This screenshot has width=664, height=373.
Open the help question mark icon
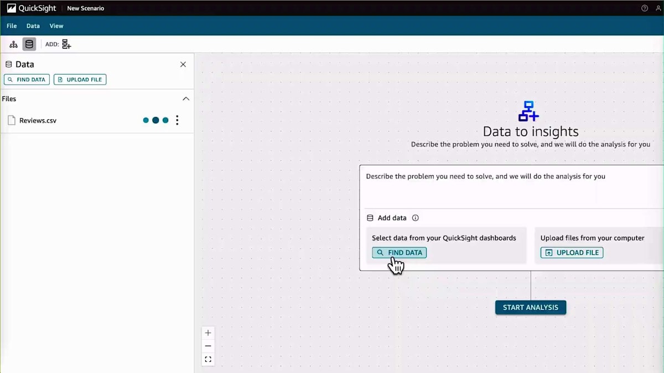645,8
